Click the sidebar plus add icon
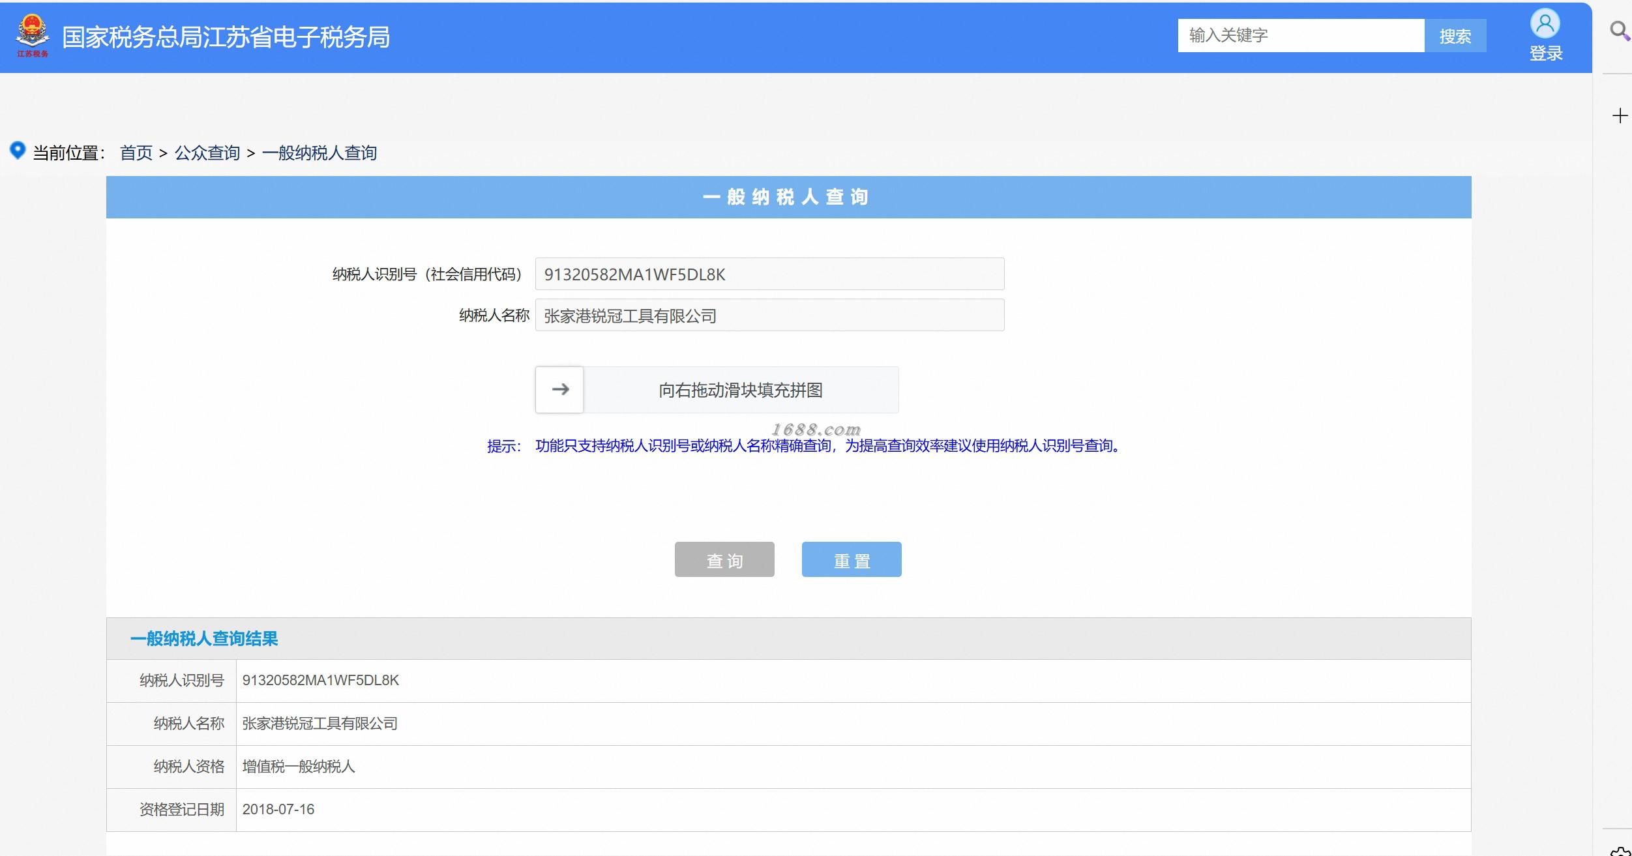The width and height of the screenshot is (1632, 856). [1620, 116]
